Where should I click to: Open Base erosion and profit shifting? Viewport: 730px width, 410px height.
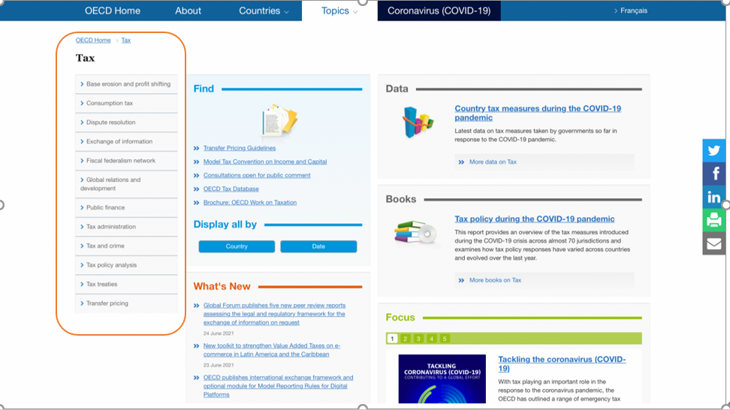[126, 84]
